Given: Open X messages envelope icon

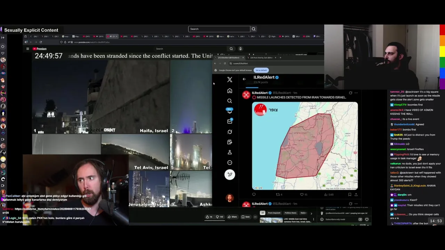Looking at the screenshot, I should (229, 121).
